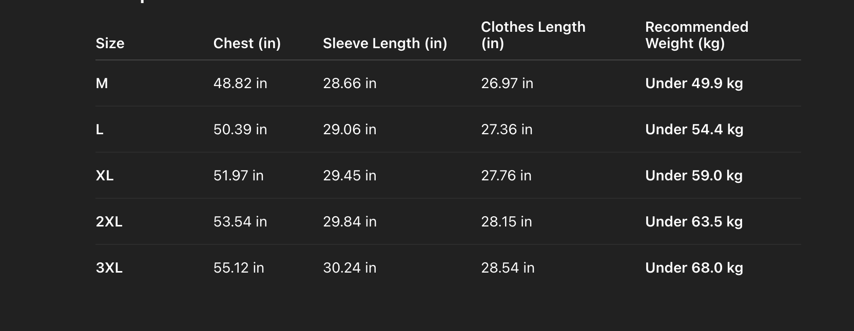
Task: Click the 27.76 in clothes length value
Action: (506, 176)
